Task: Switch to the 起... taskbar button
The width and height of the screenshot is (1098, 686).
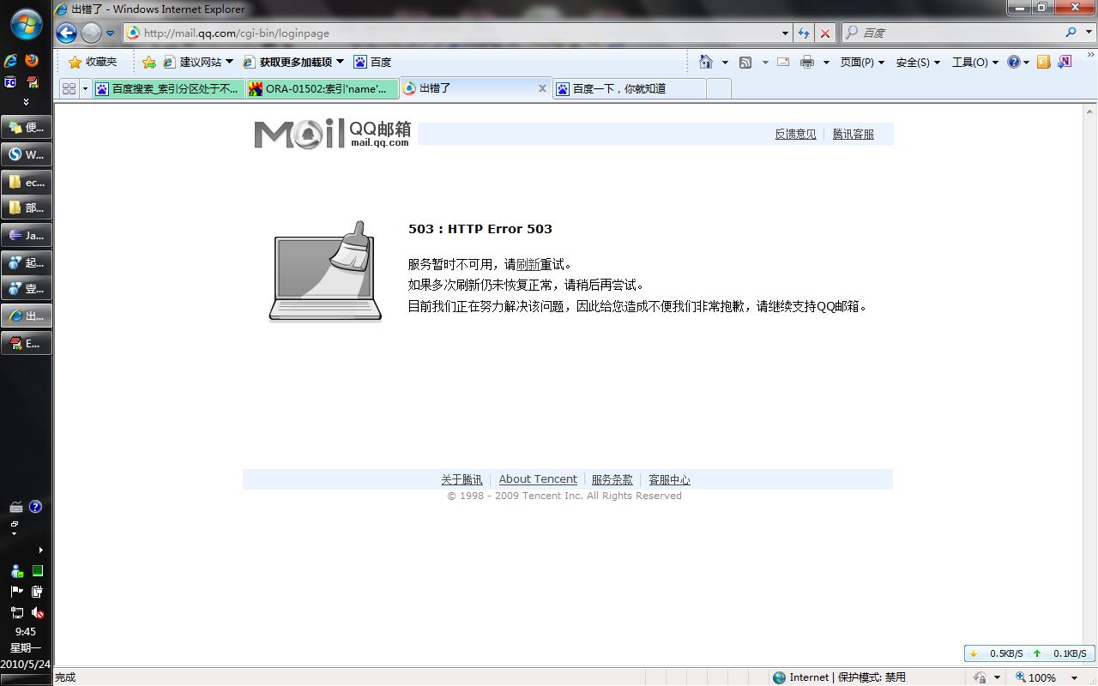Action: click(27, 263)
